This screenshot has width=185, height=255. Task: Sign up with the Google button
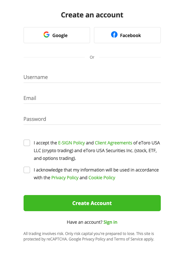point(57,35)
